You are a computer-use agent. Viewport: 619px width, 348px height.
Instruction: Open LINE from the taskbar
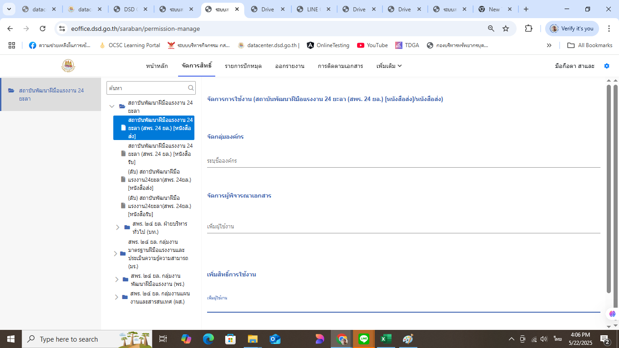pyautogui.click(x=364, y=339)
